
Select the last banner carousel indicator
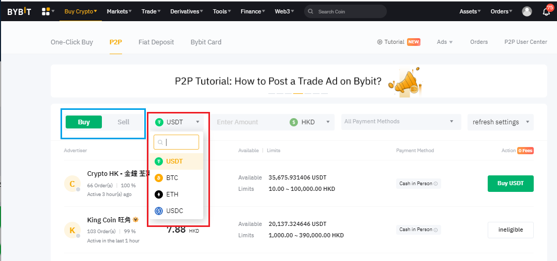tap(324, 93)
